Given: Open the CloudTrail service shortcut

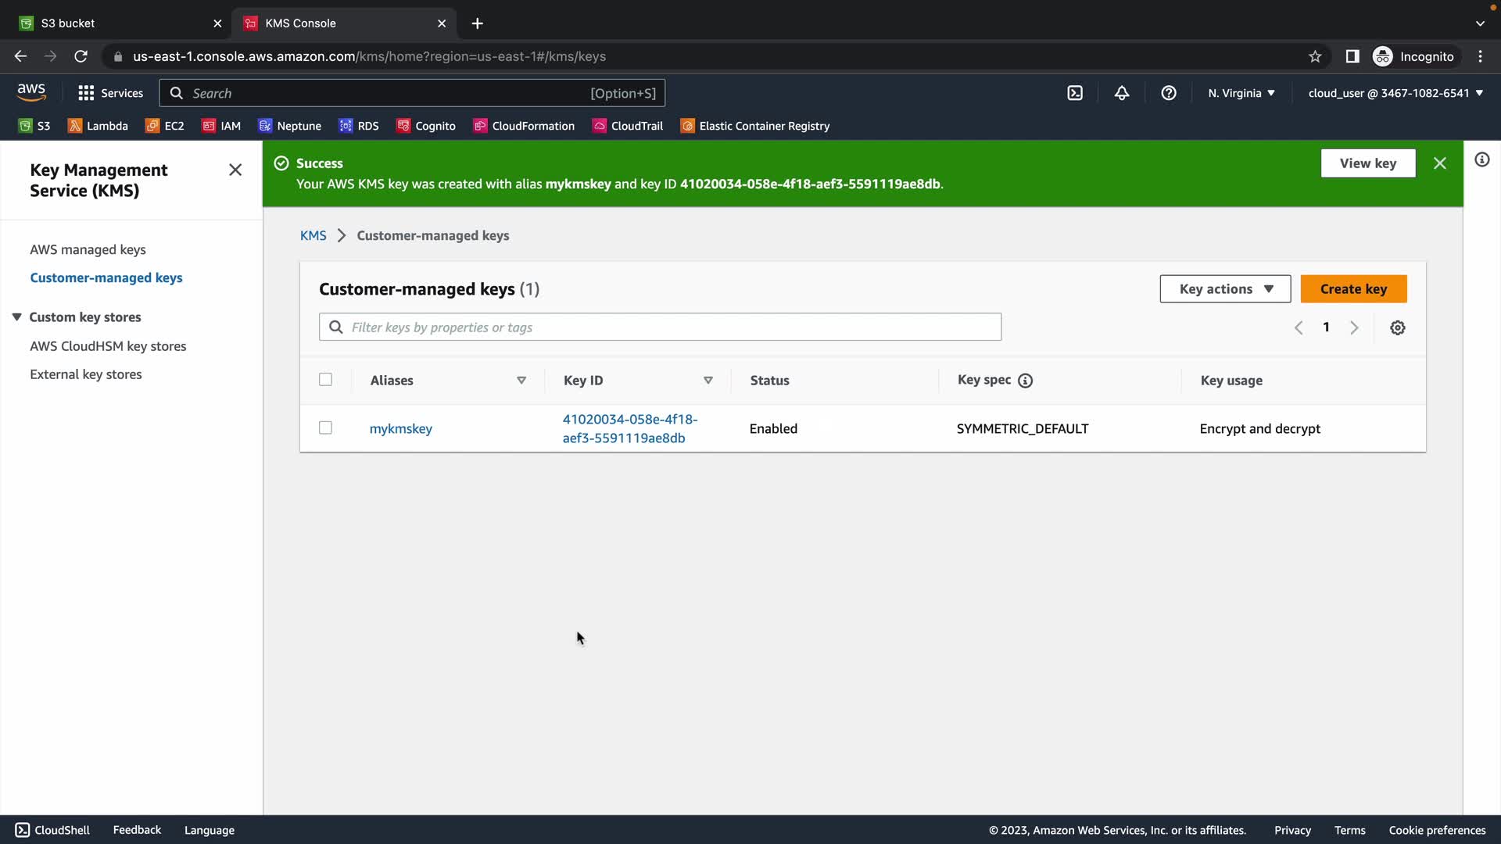Looking at the screenshot, I should click(x=628, y=126).
